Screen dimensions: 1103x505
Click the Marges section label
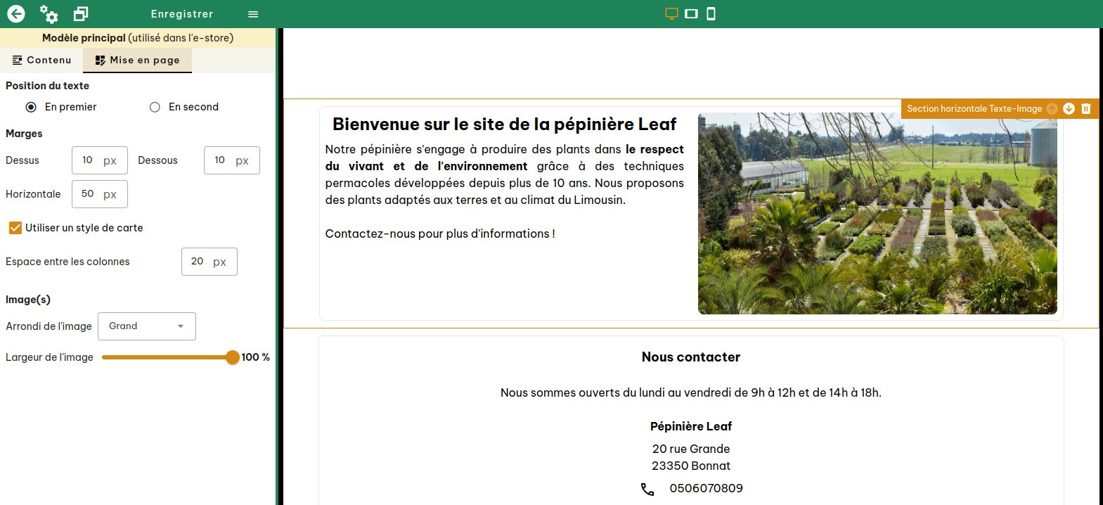point(24,134)
